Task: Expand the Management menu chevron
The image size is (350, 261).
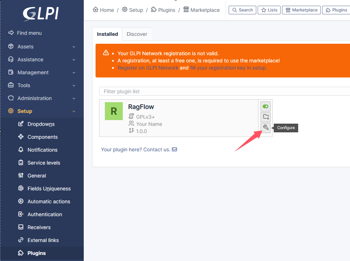Action: tap(74, 73)
